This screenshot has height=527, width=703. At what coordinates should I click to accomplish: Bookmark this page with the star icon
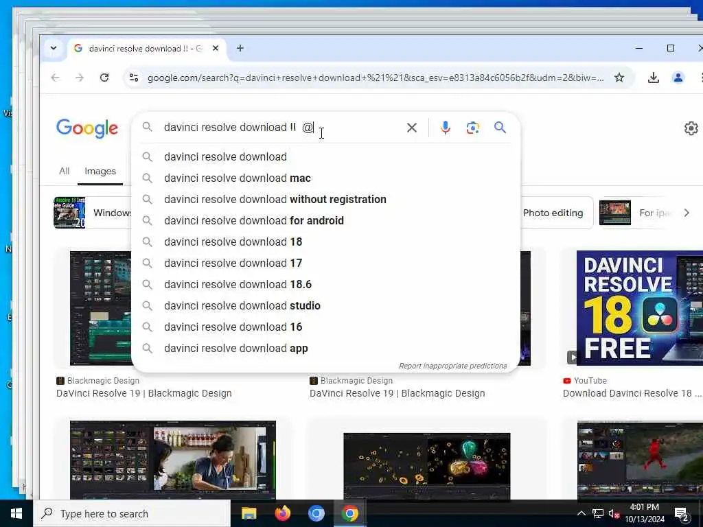click(619, 78)
